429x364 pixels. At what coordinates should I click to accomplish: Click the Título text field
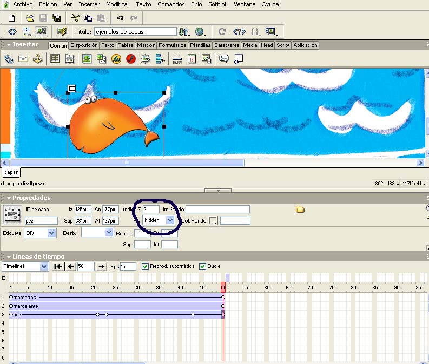pos(135,32)
